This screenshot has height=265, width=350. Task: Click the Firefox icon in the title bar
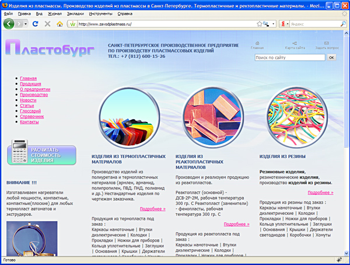pos(5,5)
